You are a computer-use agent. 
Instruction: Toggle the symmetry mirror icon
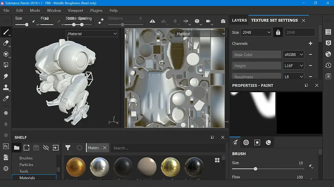pyautogui.click(x=152, y=21)
